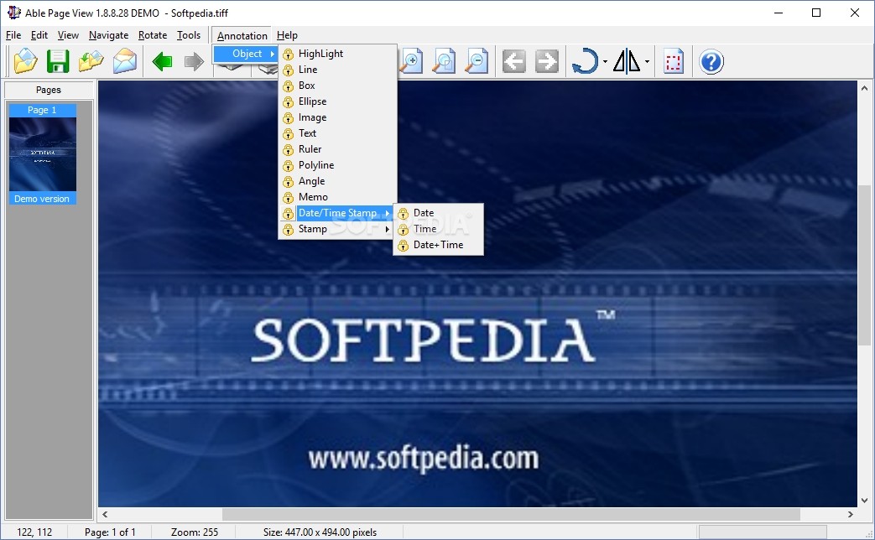Click the Zoom: 255 status entry
This screenshot has height=540, width=875.
click(x=195, y=532)
